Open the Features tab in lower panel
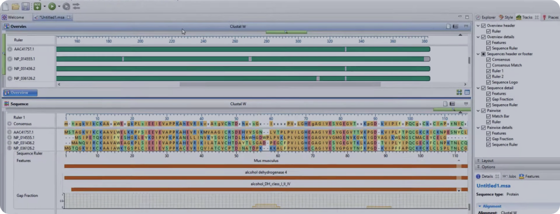Screen dimensions: 560x214 click(x=529, y=176)
